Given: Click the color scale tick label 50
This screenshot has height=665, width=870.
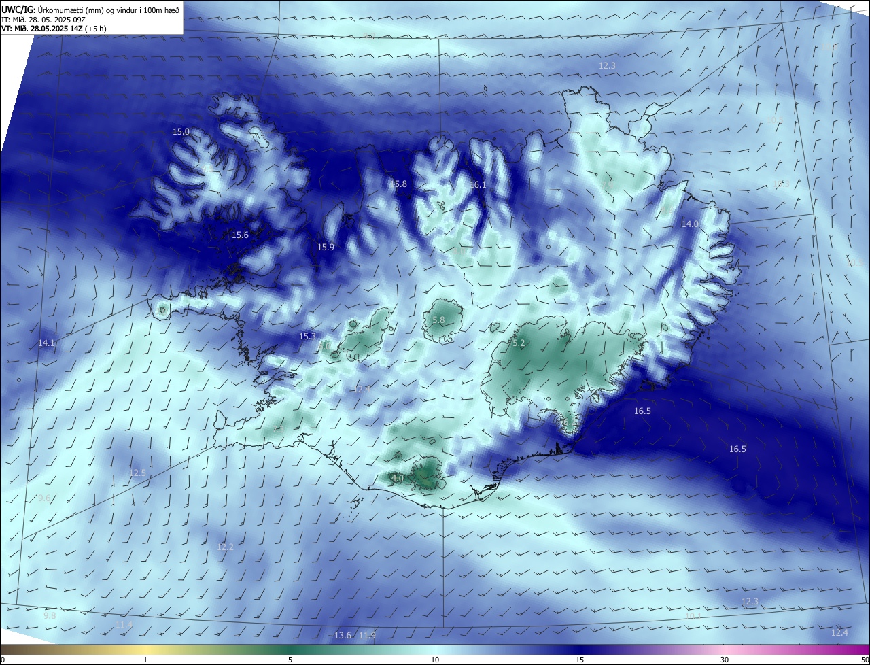Looking at the screenshot, I should pyautogui.click(x=865, y=660).
